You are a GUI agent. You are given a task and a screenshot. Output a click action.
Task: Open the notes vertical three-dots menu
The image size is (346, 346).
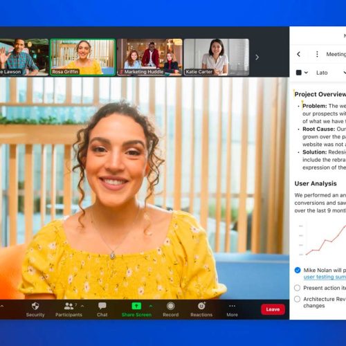(317, 54)
